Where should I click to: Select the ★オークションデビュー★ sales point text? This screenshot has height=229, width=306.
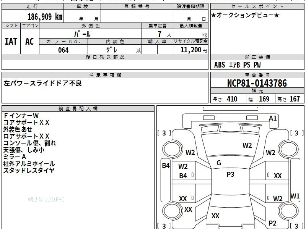click(x=245, y=15)
